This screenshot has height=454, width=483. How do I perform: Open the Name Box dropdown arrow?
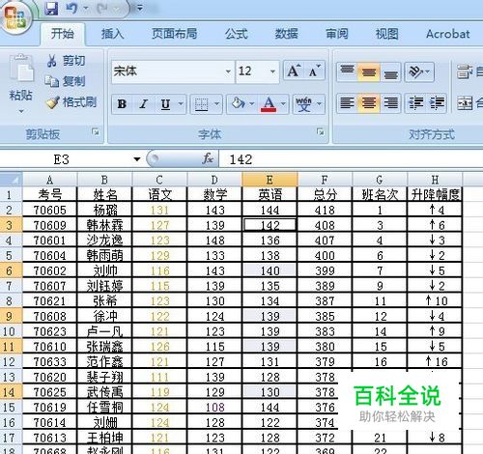point(137,159)
